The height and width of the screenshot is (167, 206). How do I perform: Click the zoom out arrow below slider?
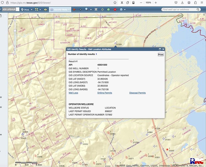tap(15, 54)
